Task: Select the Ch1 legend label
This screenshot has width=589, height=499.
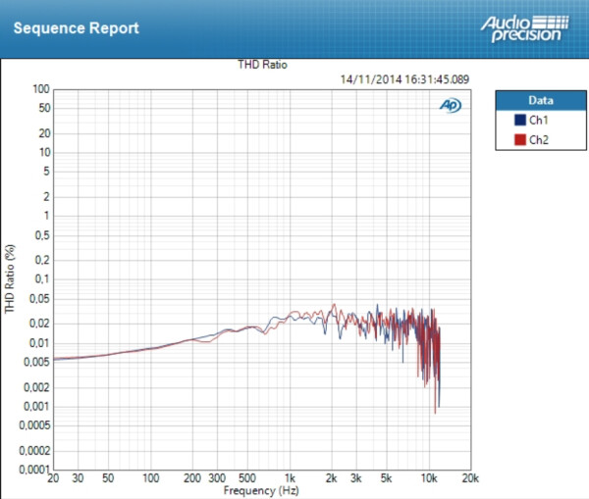Action: click(539, 120)
